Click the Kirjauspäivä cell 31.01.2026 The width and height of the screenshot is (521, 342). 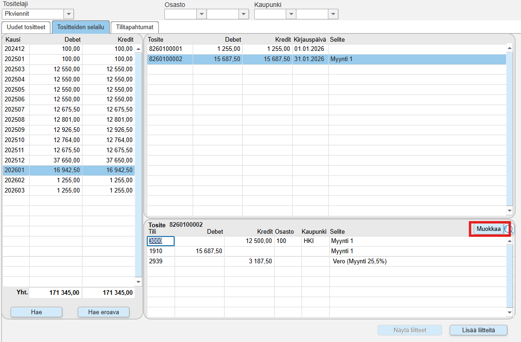(309, 59)
